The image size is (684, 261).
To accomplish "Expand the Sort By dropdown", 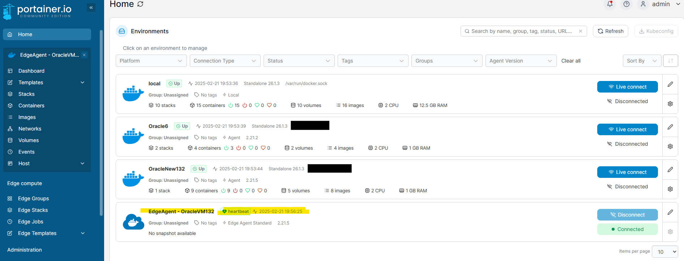I will tap(642, 61).
